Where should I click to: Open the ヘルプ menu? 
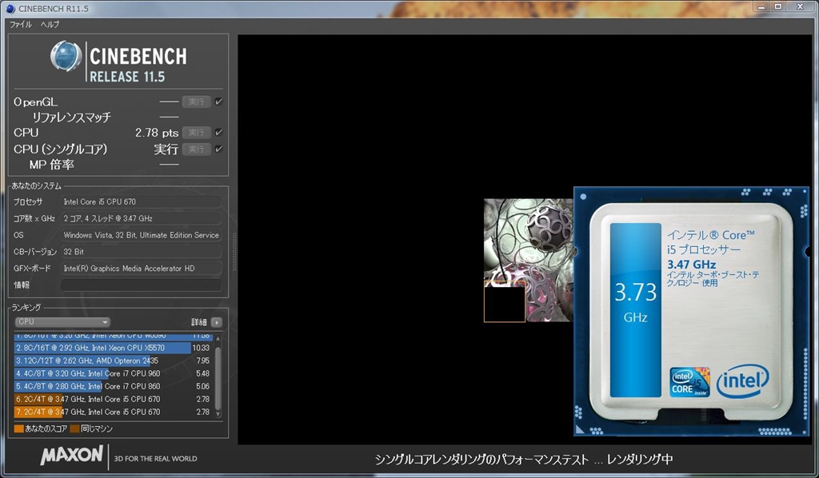[x=50, y=25]
